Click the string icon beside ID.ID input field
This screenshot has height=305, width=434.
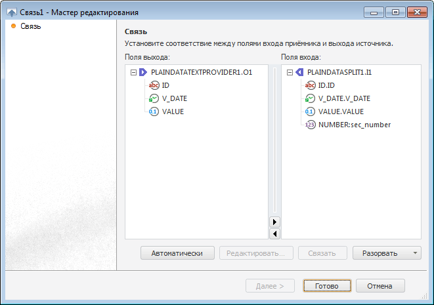click(310, 85)
